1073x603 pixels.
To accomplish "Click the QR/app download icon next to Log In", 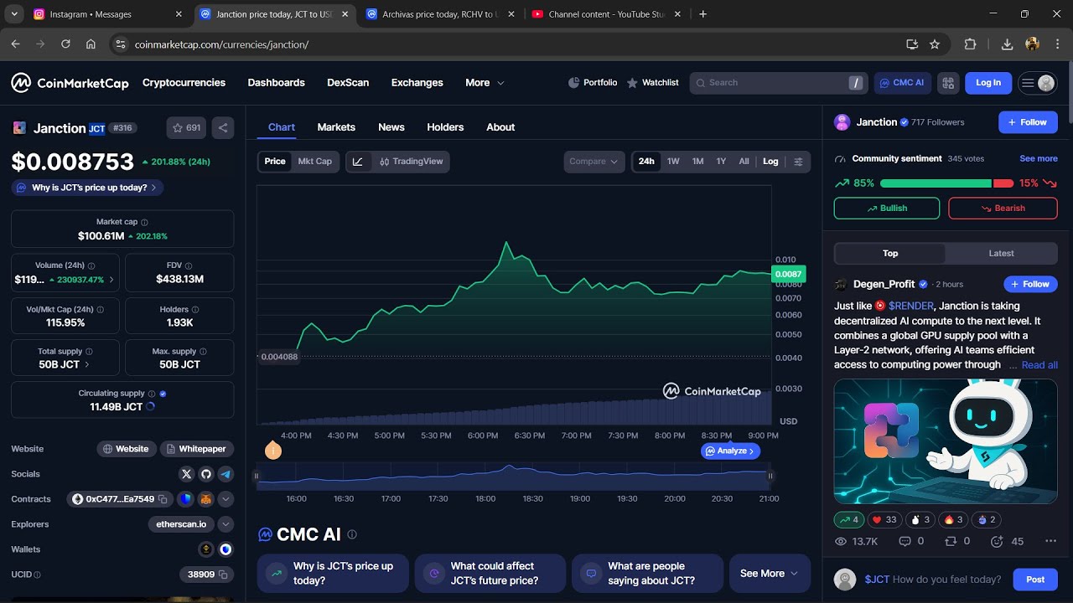I will pyautogui.click(x=948, y=83).
